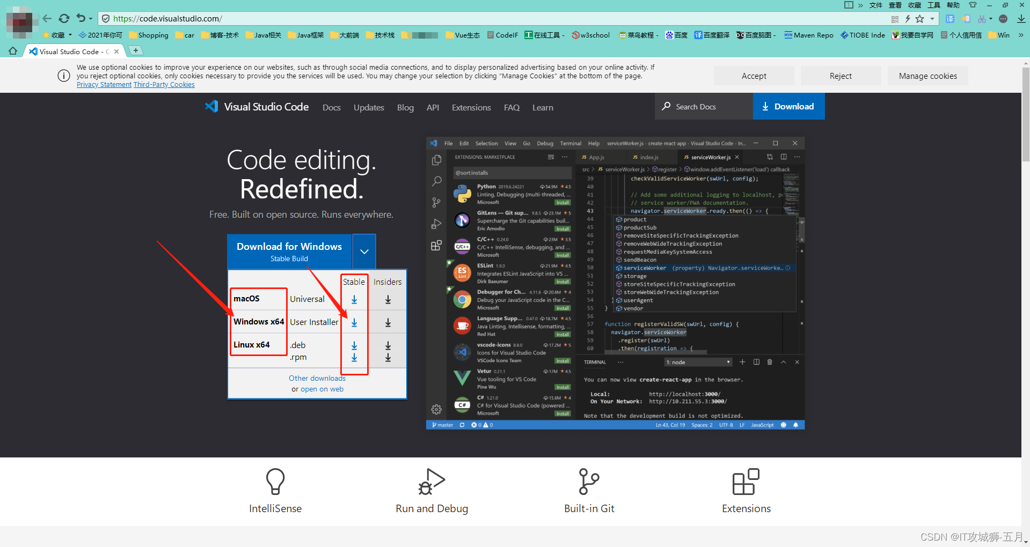Open the Other downloads link

coord(317,379)
